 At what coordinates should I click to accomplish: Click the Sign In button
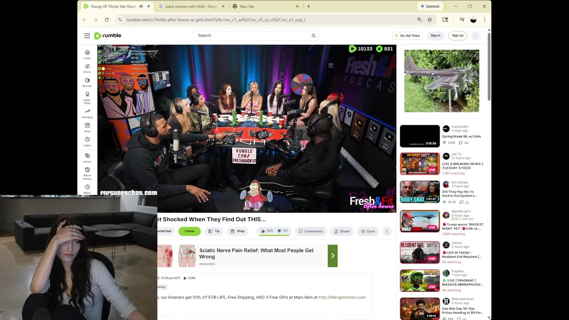tap(436, 36)
